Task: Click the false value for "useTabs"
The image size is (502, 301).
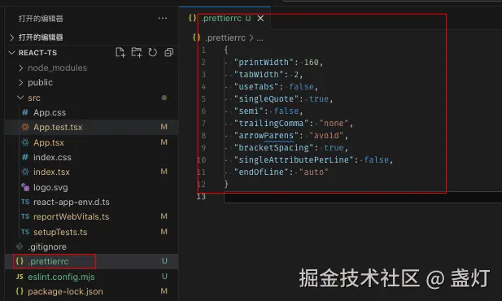Action: point(301,86)
